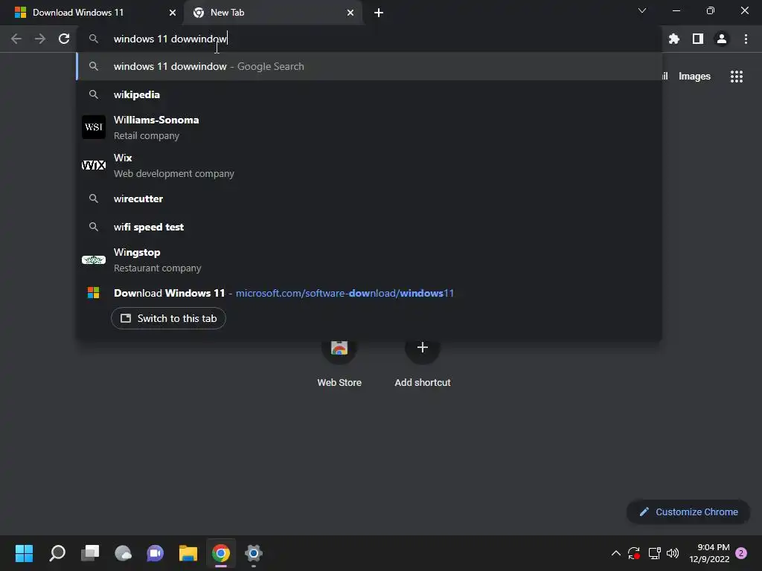This screenshot has height=571, width=762.
Task: Click the Windows Update tray icon
Action: 634,553
